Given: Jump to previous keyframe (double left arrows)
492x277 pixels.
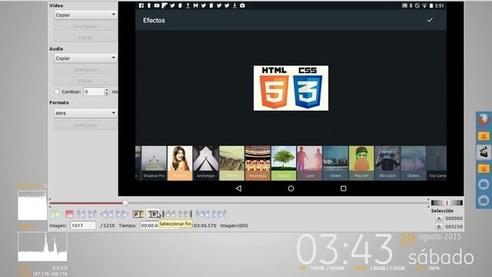Looking at the screenshot, I should [x=106, y=214].
